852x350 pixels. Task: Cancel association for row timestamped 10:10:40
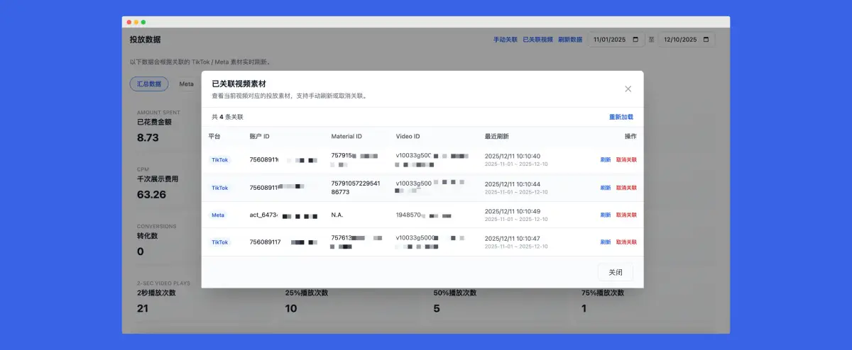tap(626, 160)
